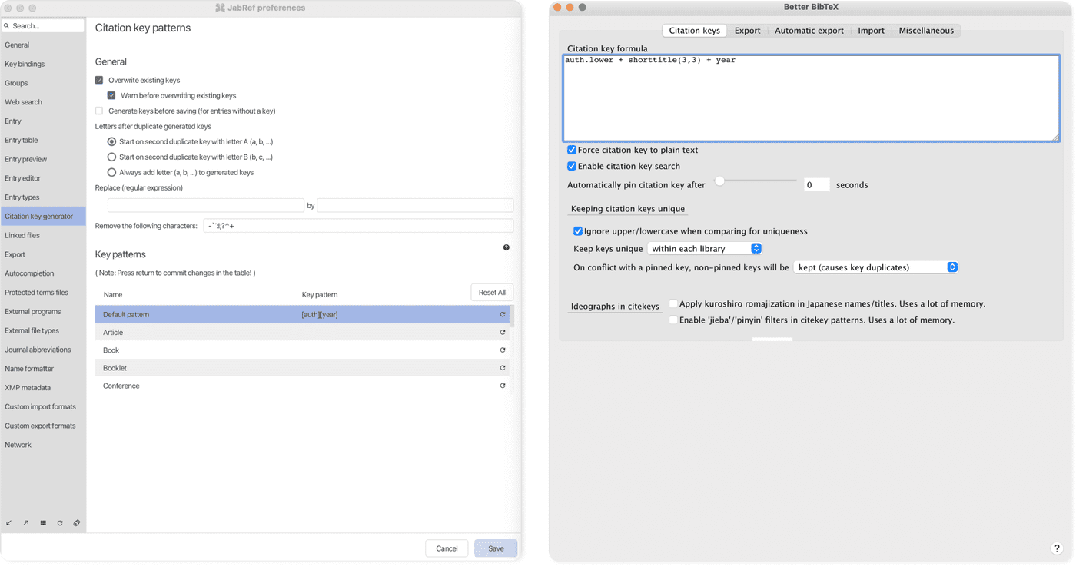Click the export preferences arrow icon
The width and height of the screenshot is (1076, 570).
(25, 522)
